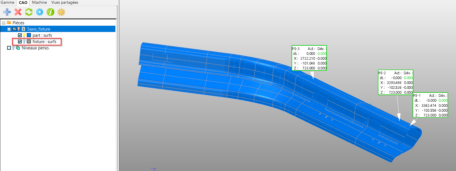Switch to the Vues partagées tab

pos(65,3)
